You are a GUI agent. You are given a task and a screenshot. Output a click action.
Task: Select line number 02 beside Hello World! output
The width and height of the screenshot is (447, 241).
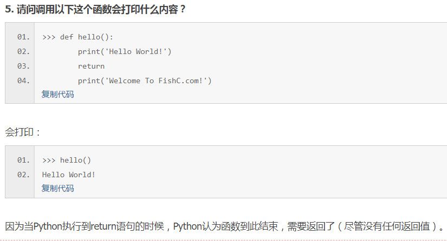coord(23,175)
